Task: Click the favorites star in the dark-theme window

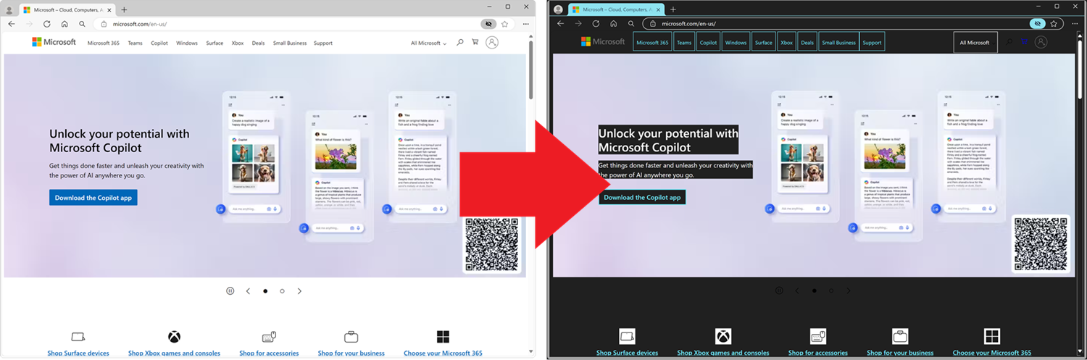Action: pos(1054,24)
